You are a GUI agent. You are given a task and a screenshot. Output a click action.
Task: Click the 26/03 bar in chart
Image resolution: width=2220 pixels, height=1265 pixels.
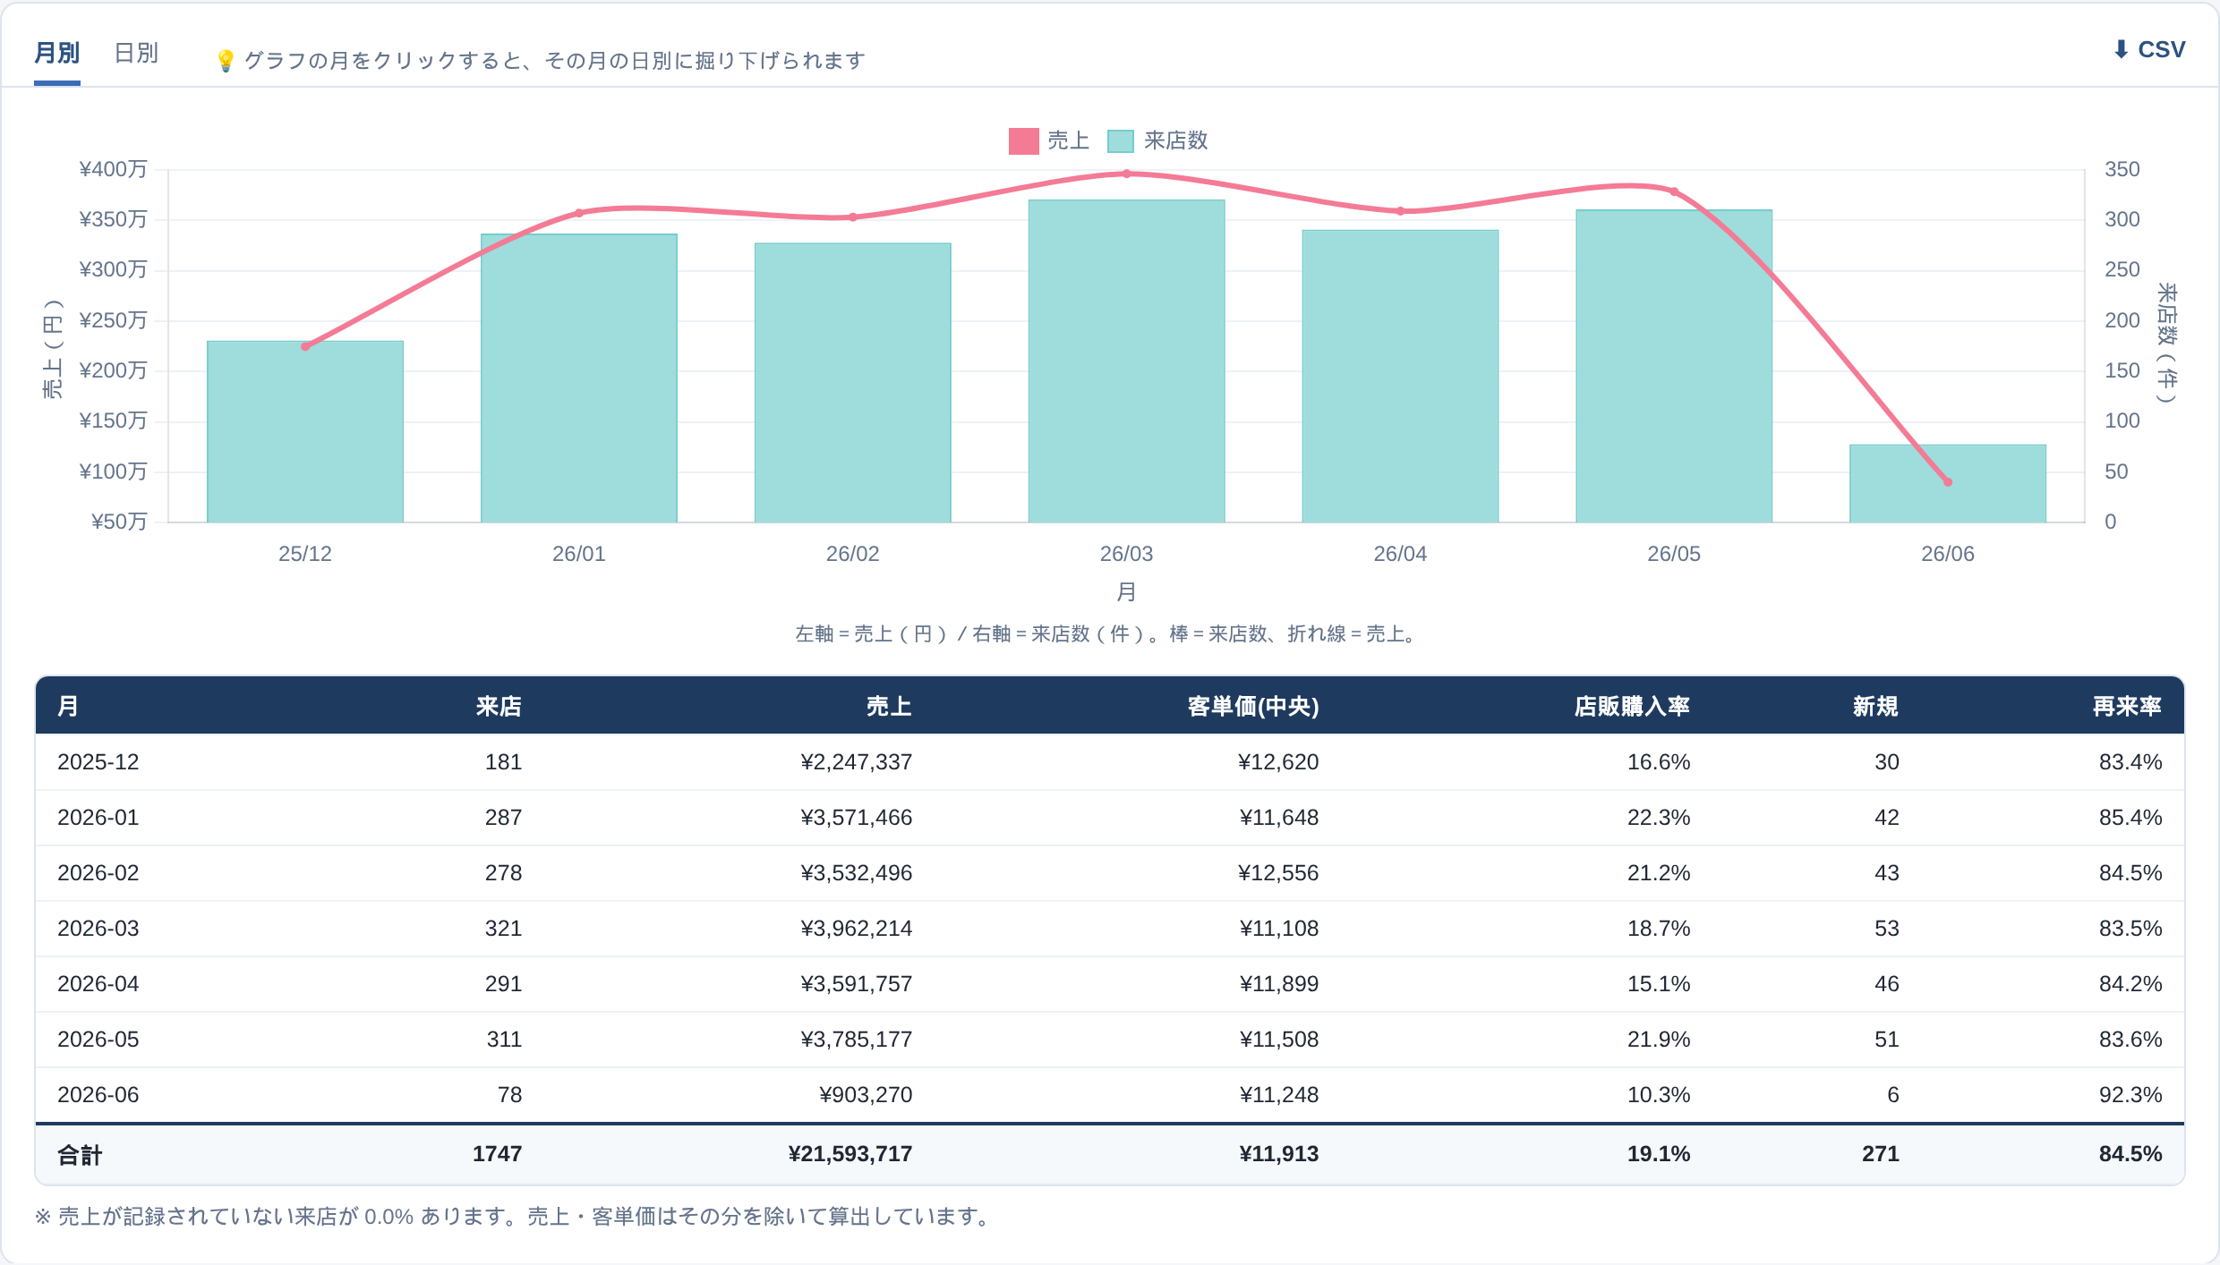pyautogui.click(x=1126, y=361)
